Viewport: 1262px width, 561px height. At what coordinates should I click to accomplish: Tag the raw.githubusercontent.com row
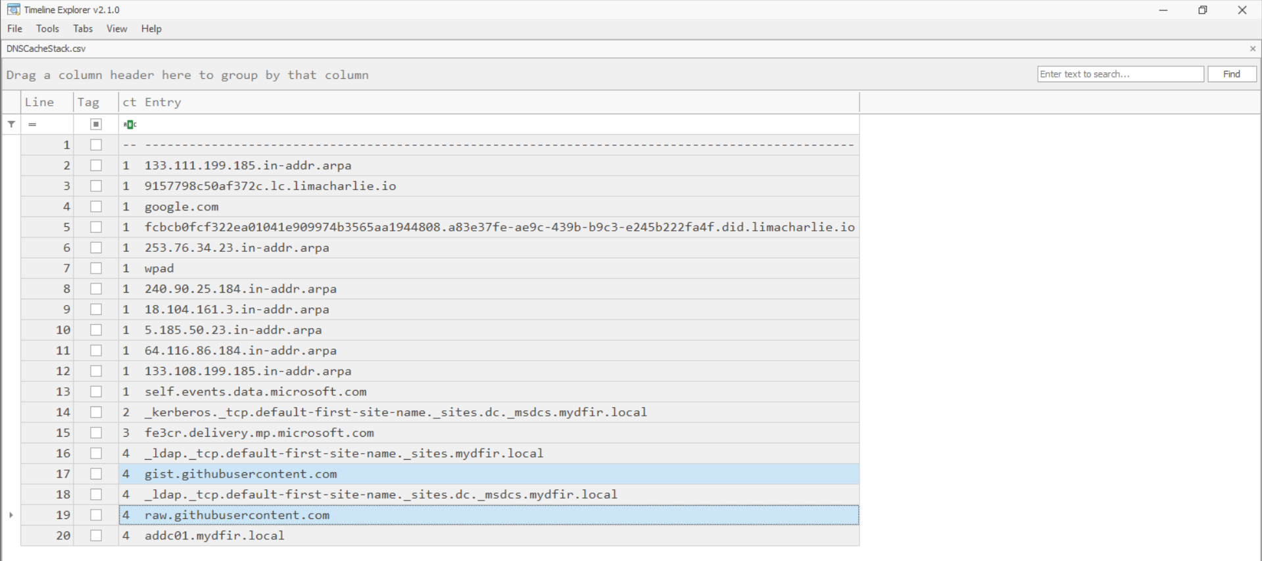click(96, 515)
